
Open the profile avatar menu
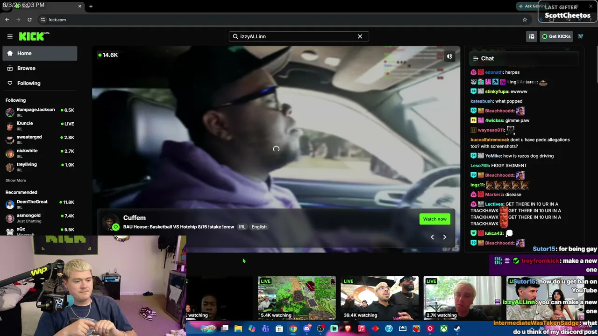point(580,36)
